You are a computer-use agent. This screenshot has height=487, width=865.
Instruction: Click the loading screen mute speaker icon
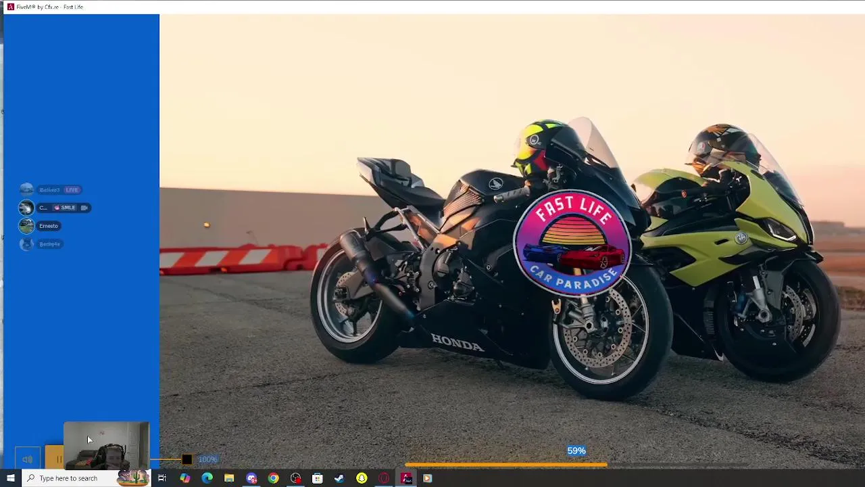click(27, 459)
